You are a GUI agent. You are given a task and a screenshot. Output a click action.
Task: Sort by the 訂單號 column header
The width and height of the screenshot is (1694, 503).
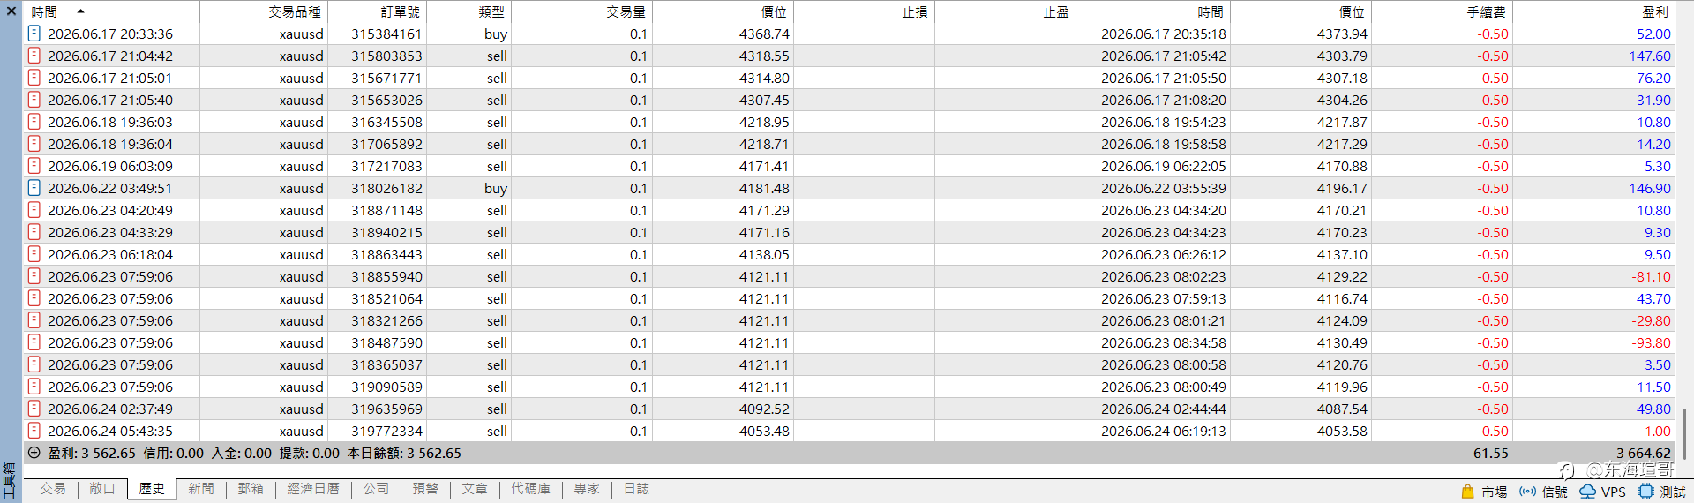(378, 11)
